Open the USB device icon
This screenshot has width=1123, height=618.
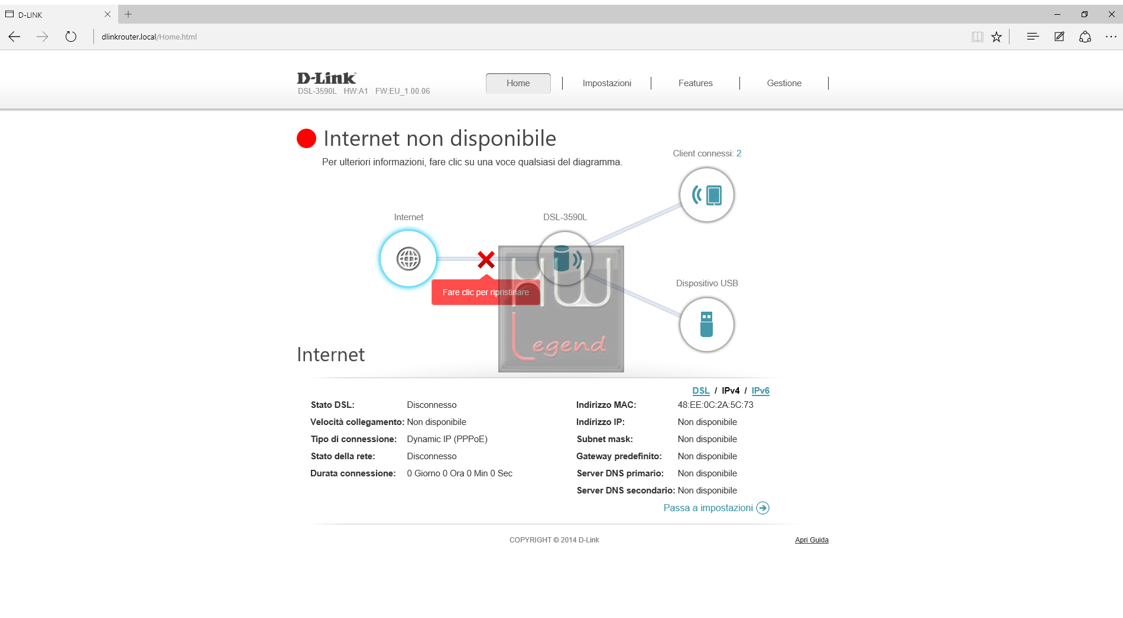click(x=707, y=325)
